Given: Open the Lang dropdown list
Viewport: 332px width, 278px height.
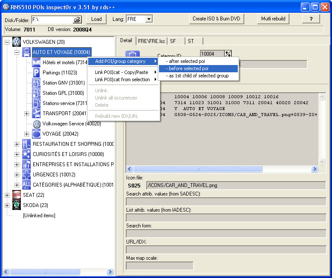Looking at the screenshot, I should tap(149, 19).
